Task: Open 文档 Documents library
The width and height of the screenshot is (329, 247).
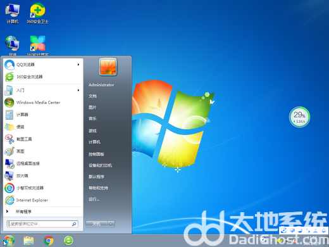Action: [93, 96]
